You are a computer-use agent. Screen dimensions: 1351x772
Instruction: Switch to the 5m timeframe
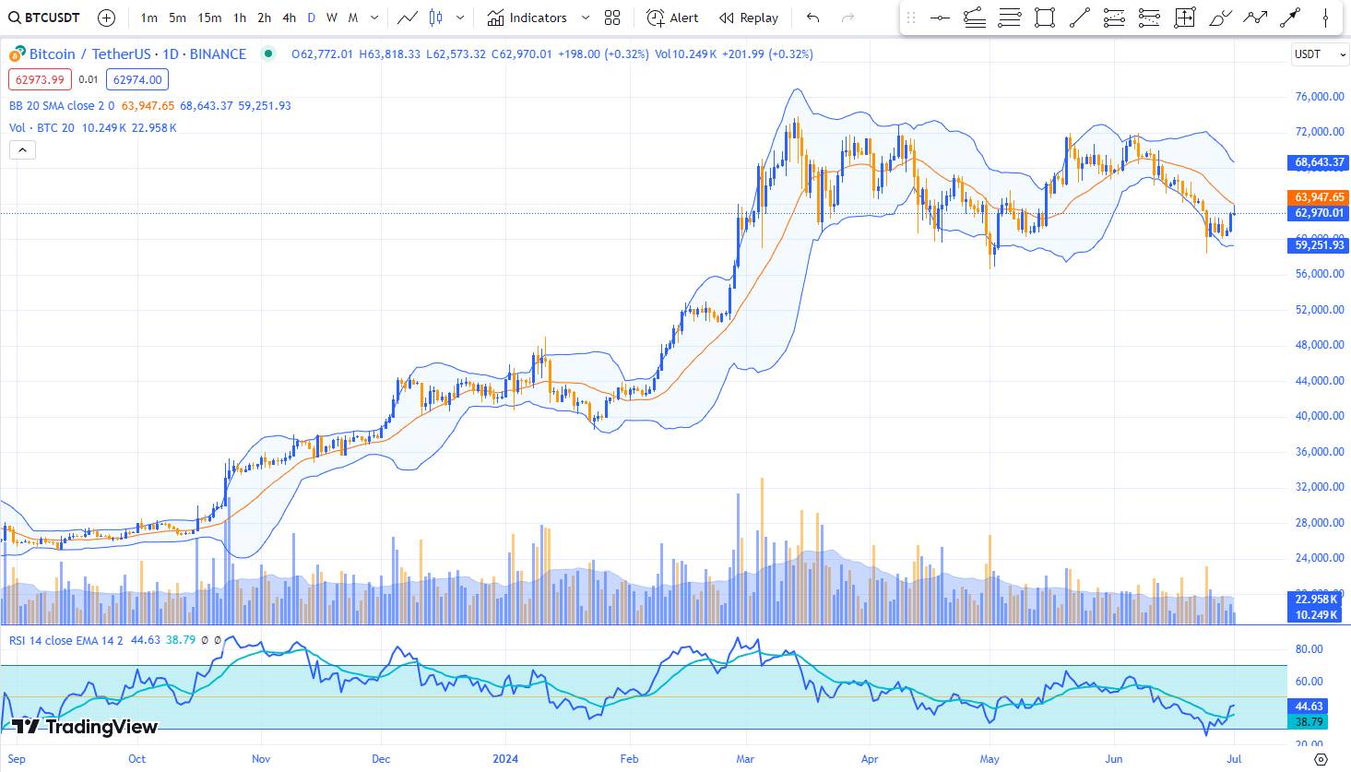(177, 18)
